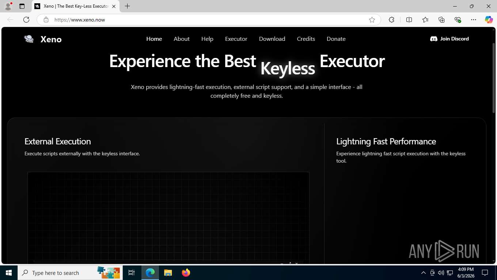The image size is (497, 280).
Task: Click the Meet Now camera tray icon
Action: (432, 273)
